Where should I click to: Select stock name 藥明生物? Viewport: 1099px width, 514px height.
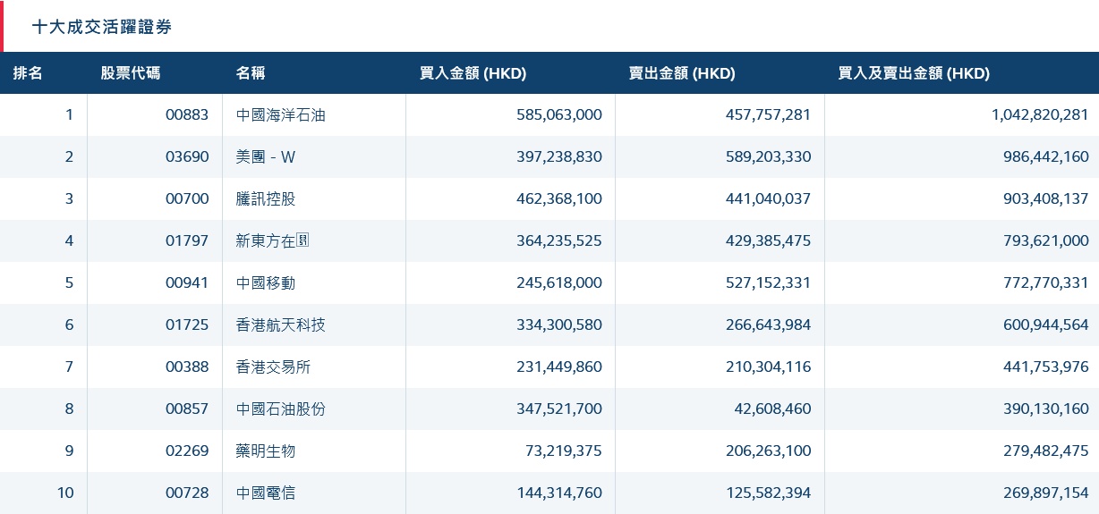(x=266, y=451)
